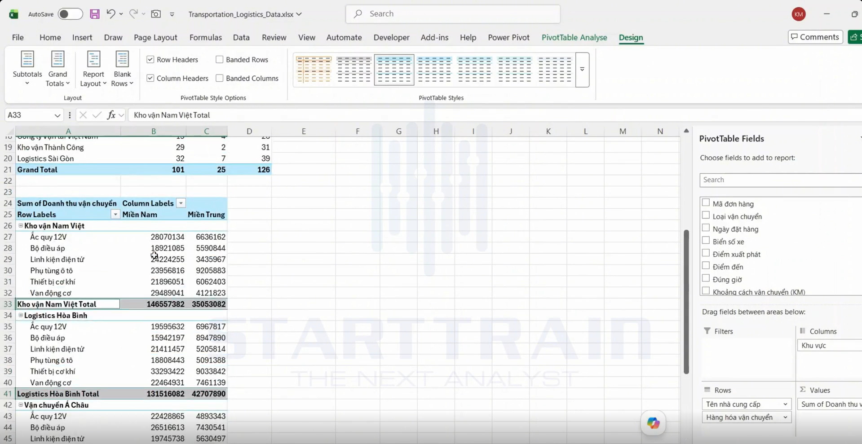Click the Redo arrow icon
This screenshot has height=444, width=862.
tap(133, 14)
